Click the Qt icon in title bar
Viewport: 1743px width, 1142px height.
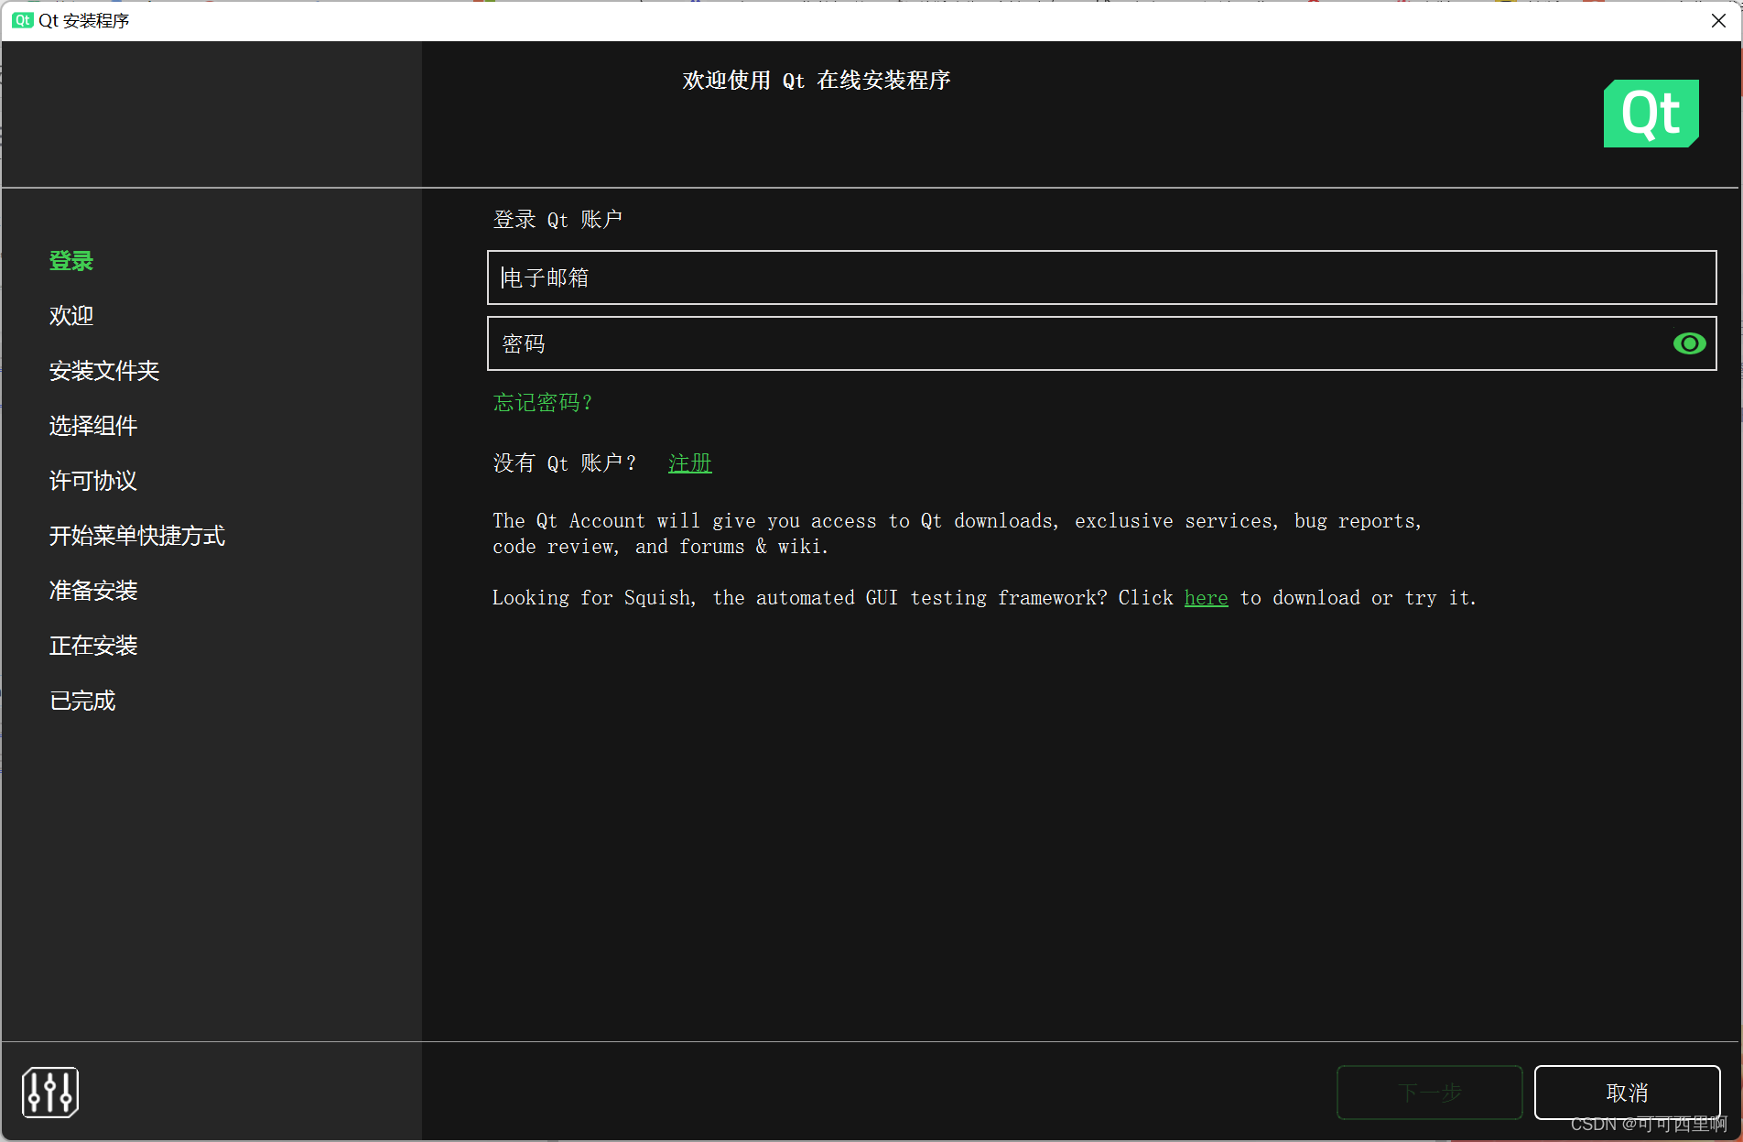point(23,20)
